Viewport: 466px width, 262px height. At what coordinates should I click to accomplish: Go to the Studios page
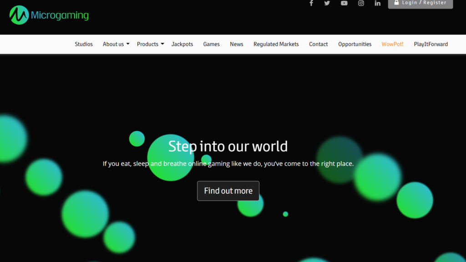coord(84,44)
